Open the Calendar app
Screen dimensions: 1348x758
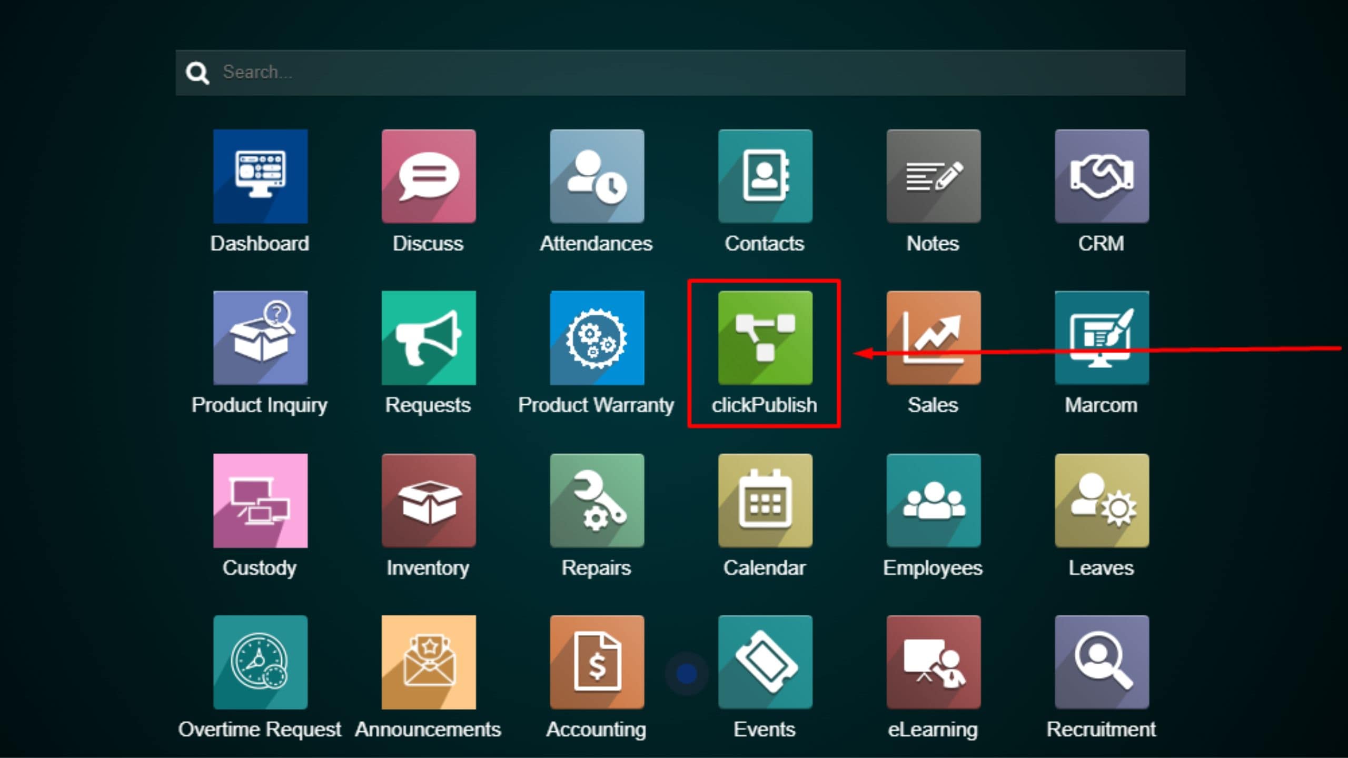tap(765, 501)
